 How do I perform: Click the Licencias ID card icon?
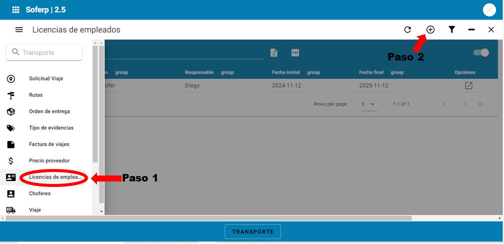tap(11, 177)
